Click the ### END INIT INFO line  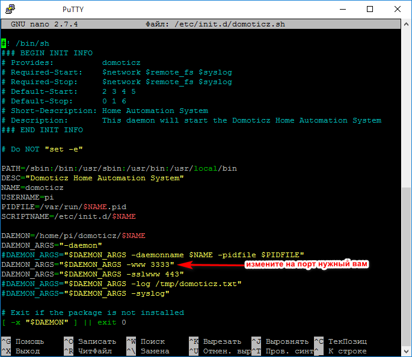pos(42,130)
